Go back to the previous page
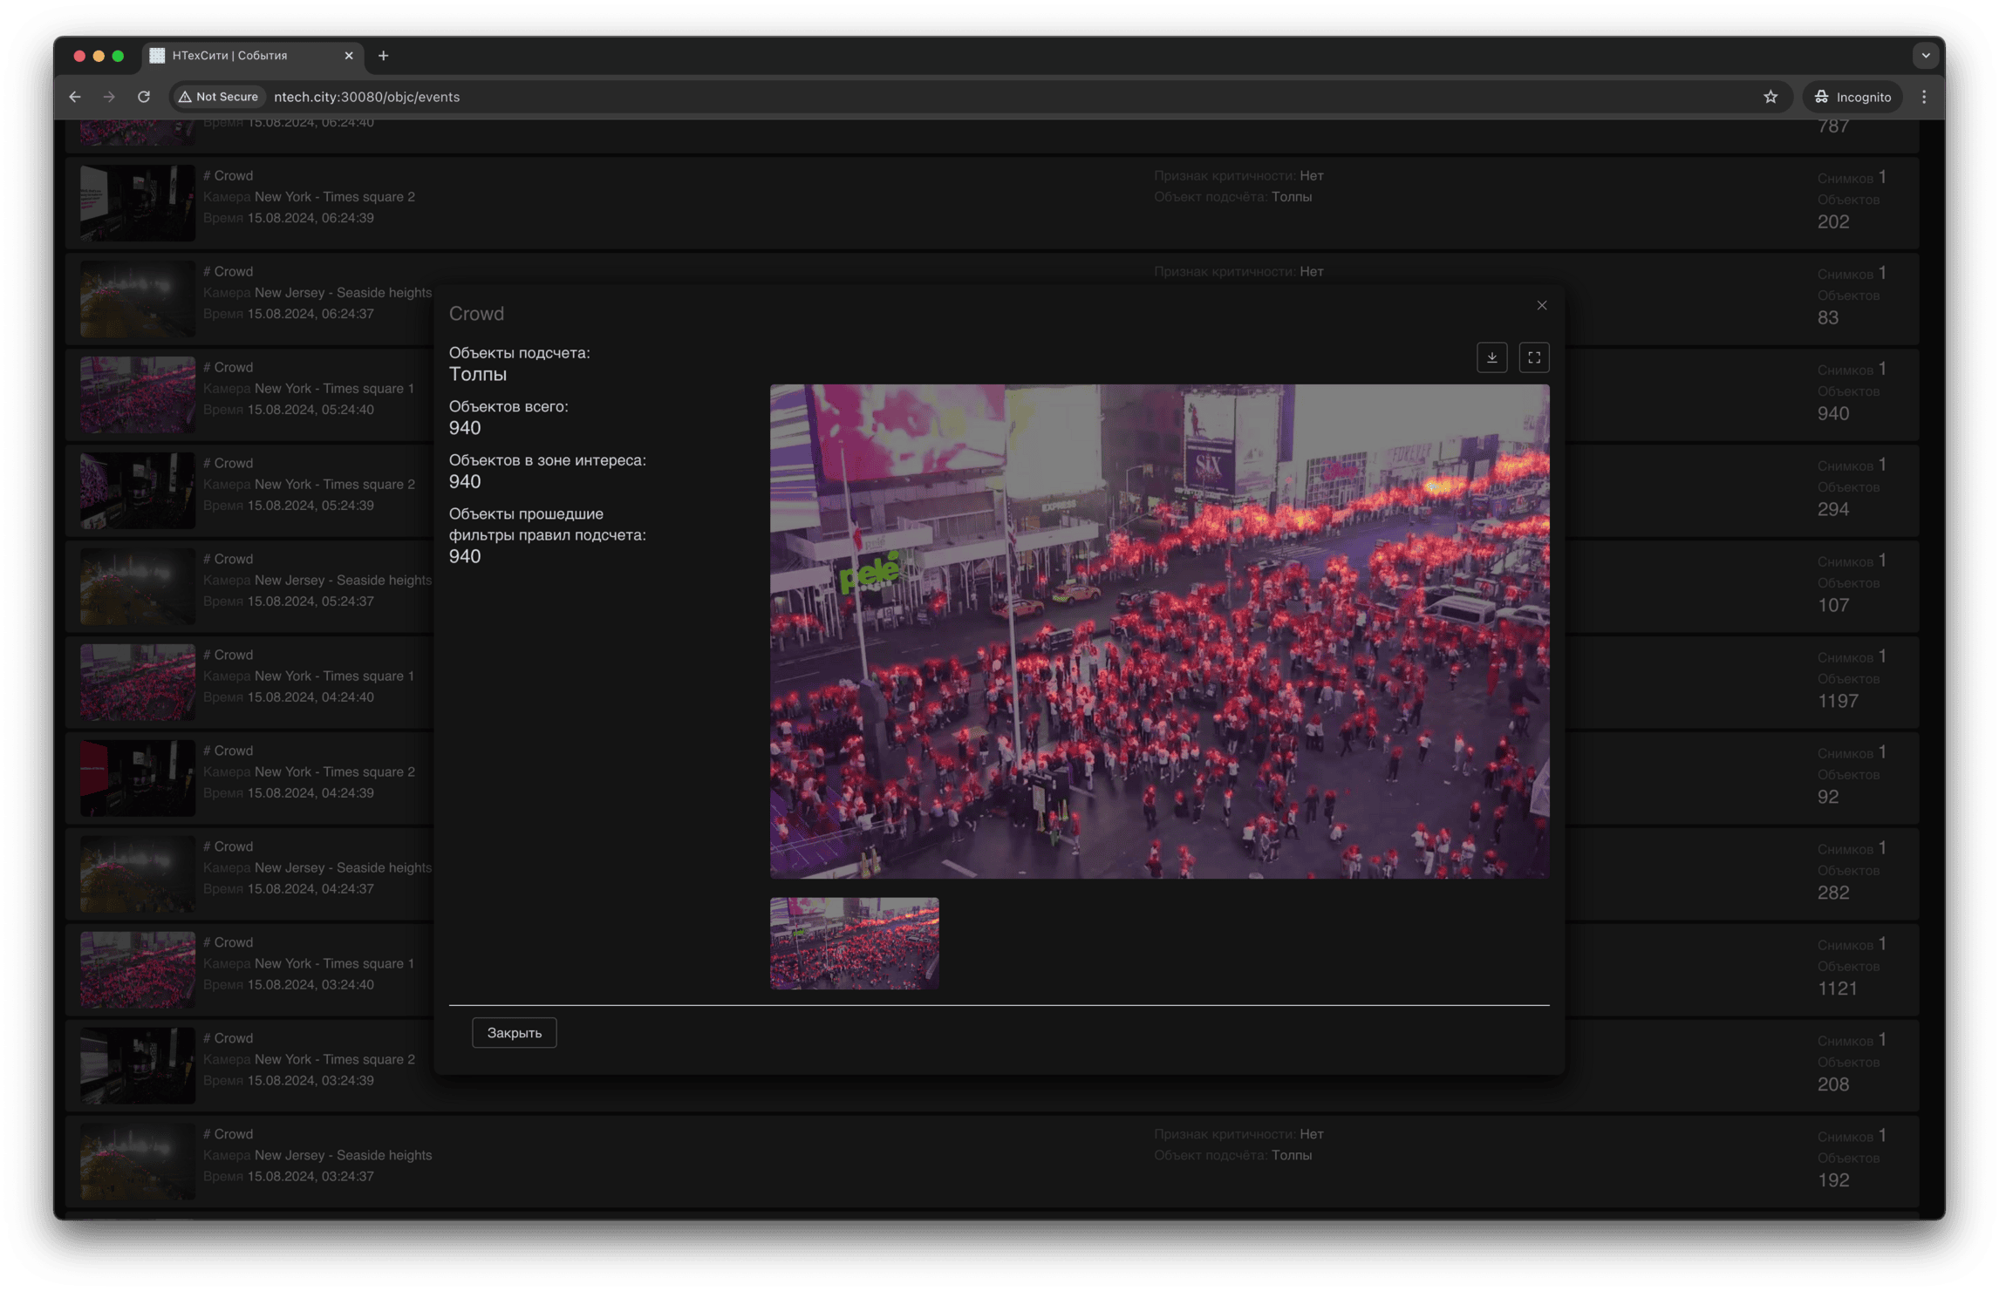The height and width of the screenshot is (1291, 1999). 75,97
